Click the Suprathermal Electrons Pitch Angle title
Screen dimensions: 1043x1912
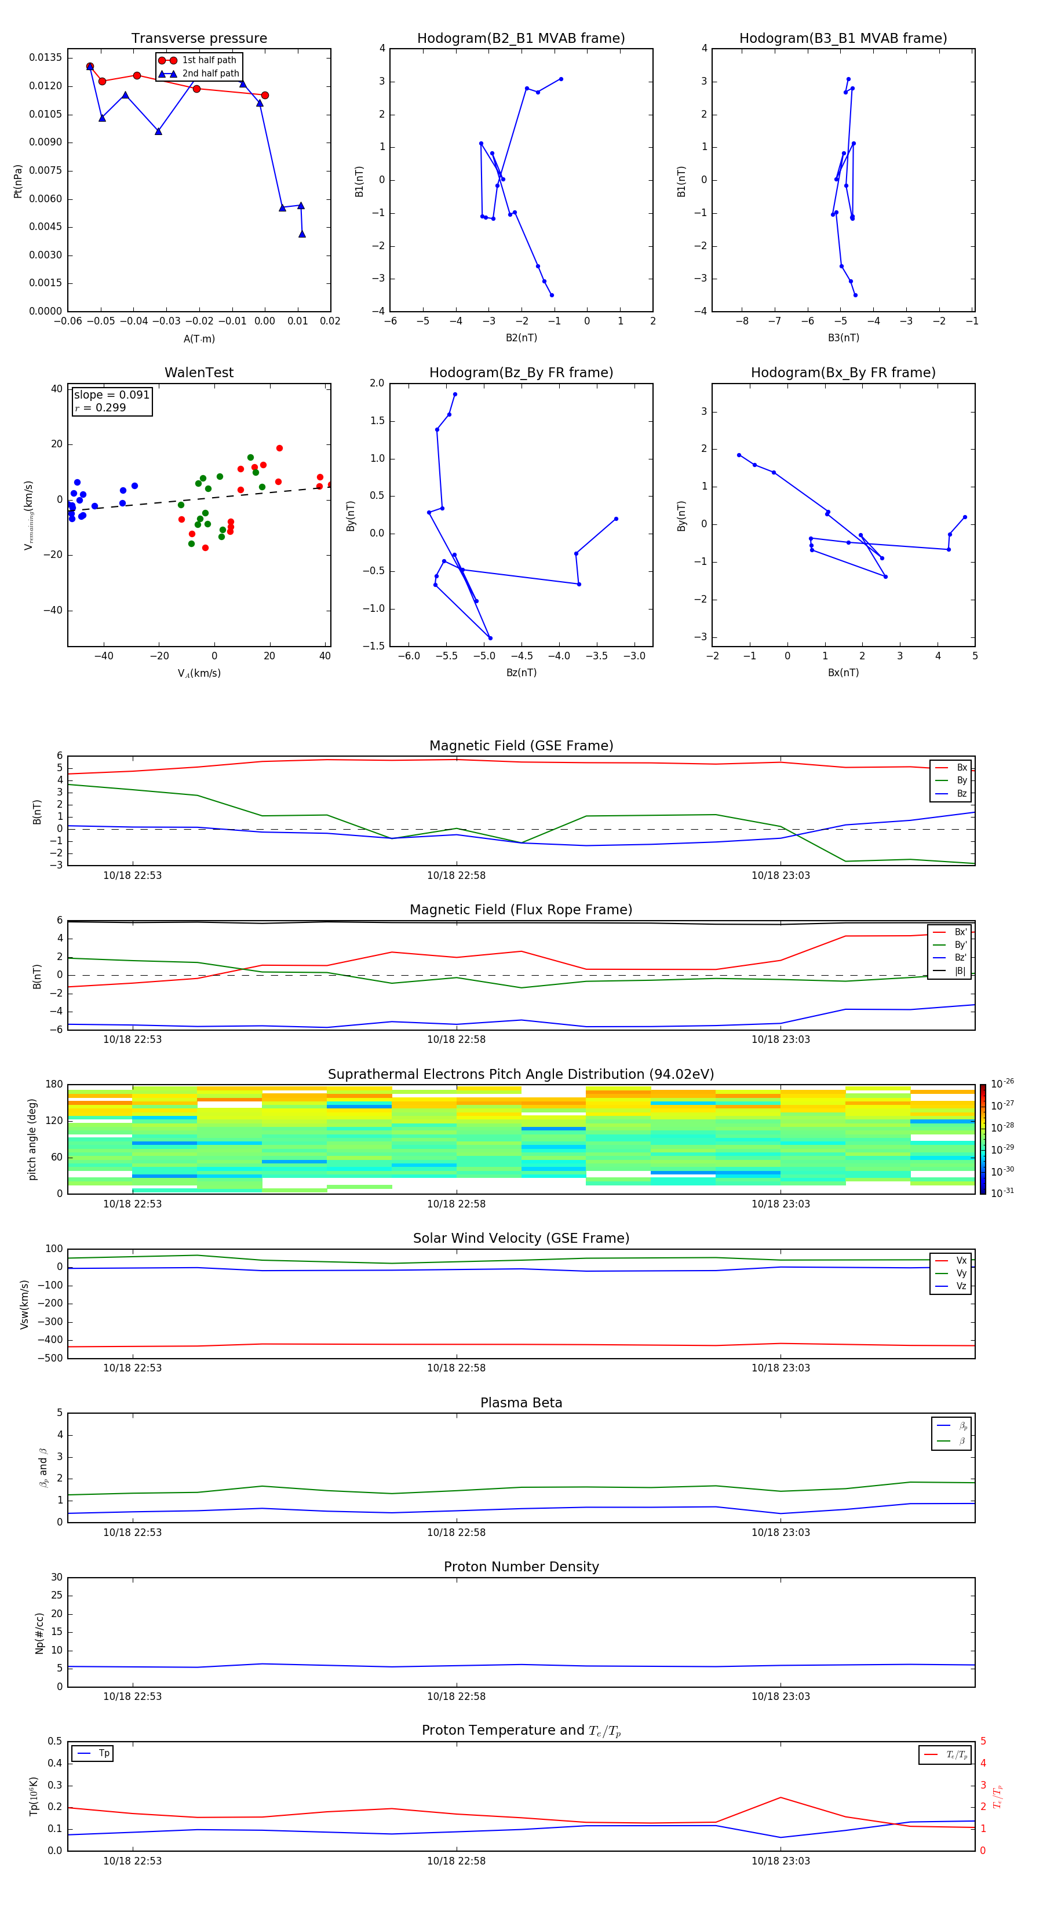(x=521, y=1075)
